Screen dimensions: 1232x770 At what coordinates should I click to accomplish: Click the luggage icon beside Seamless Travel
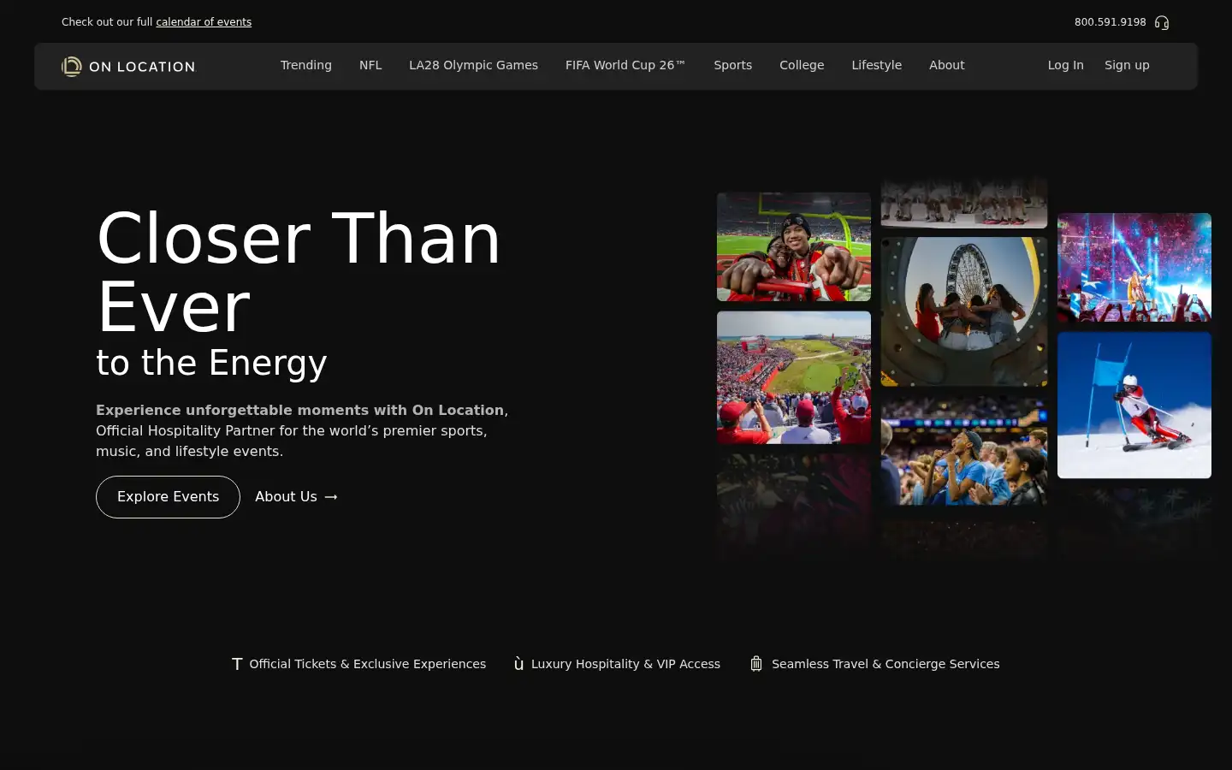click(756, 664)
